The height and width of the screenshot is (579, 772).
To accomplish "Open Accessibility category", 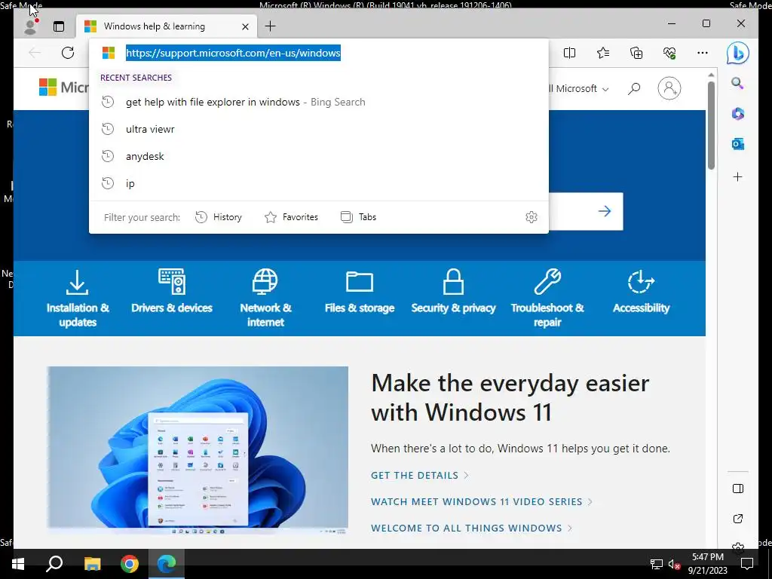I will 641,292.
